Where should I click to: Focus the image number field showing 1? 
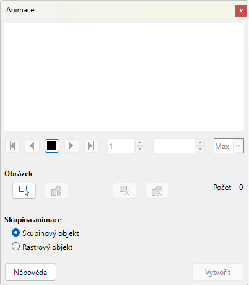(x=121, y=146)
